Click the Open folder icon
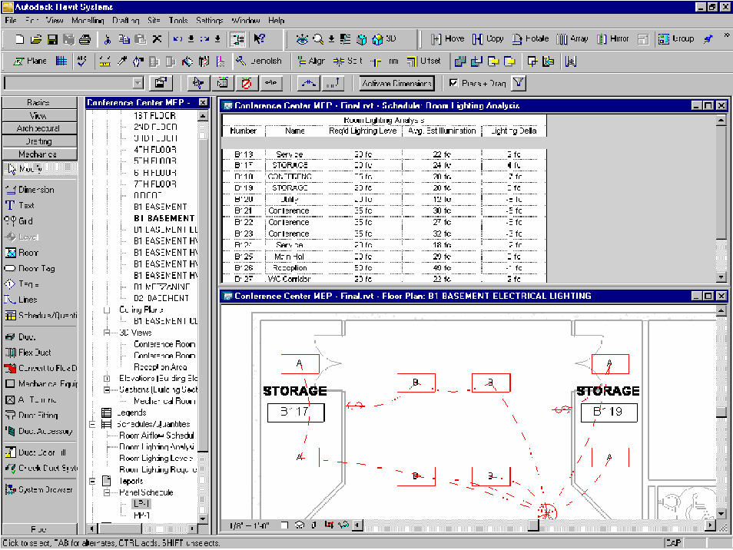This screenshot has height=550, width=733. tap(36, 39)
